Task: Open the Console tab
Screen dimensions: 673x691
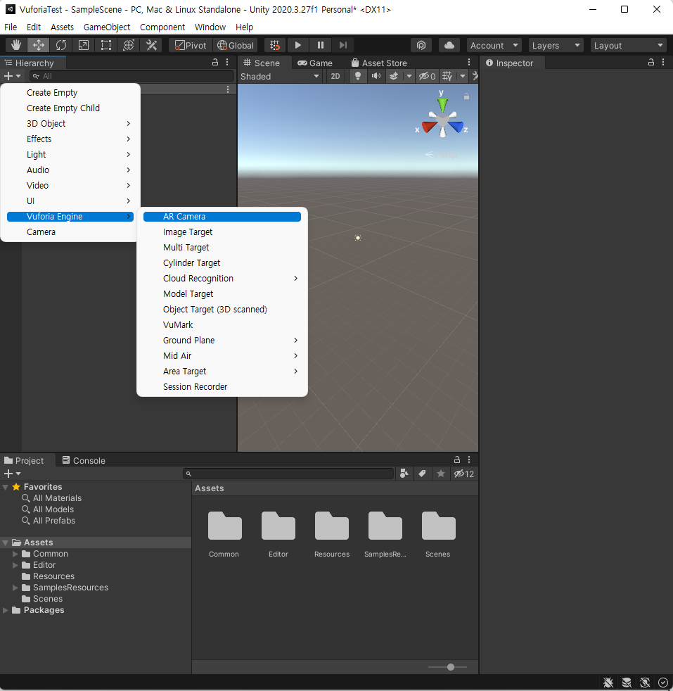Action: pyautogui.click(x=84, y=460)
